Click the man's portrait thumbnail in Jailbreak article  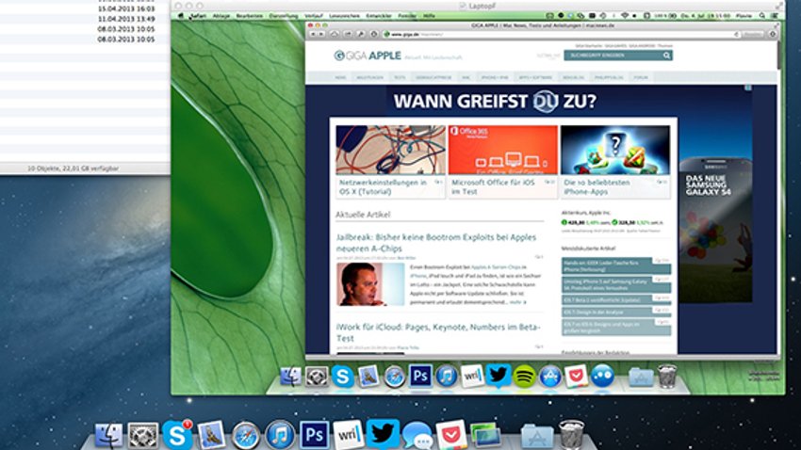pos(370,284)
